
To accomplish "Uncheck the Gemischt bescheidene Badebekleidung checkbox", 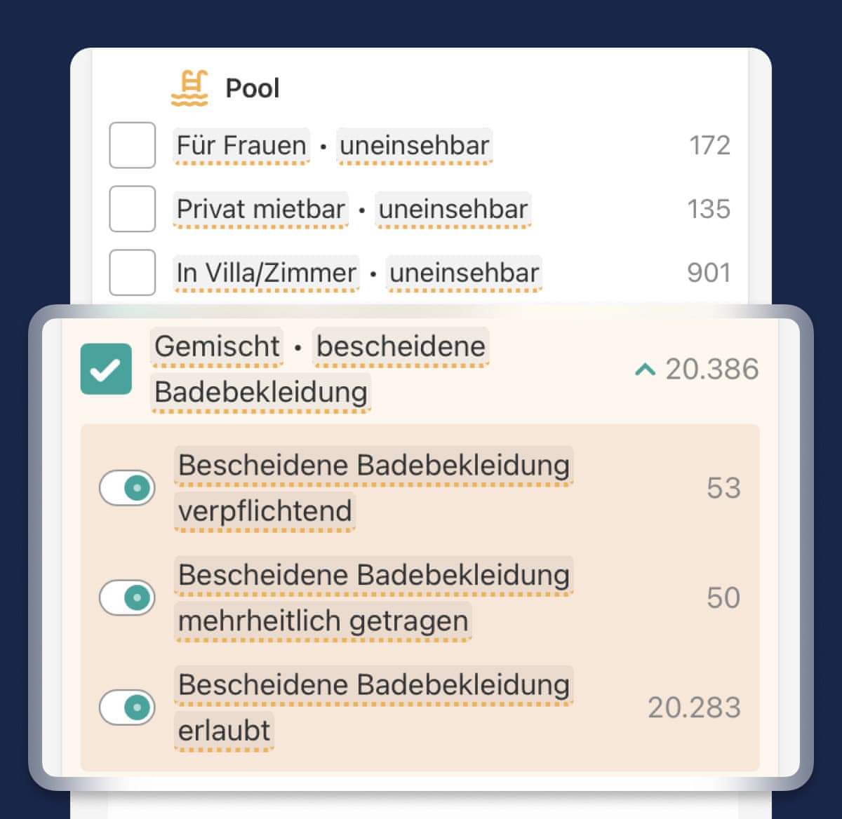I will [106, 369].
